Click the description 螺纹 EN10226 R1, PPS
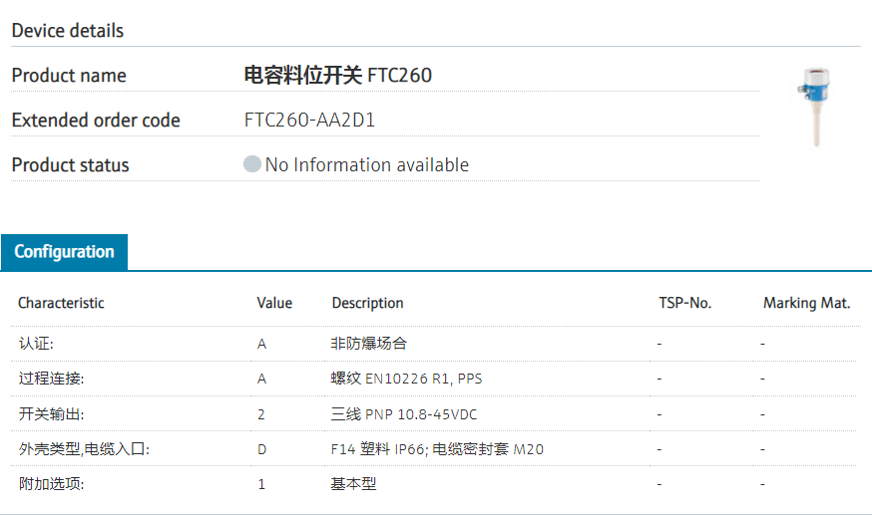Viewport: 872px width, 515px height. pyautogui.click(x=406, y=379)
